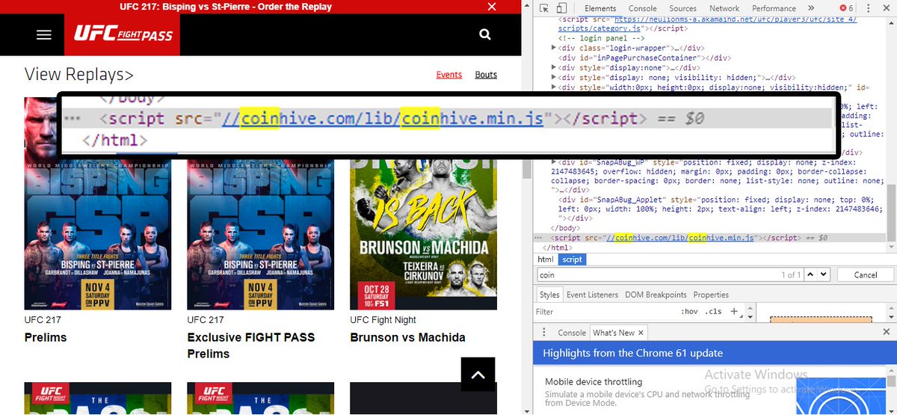The height and width of the screenshot is (415, 897).
Task: Open the Network tab
Action: 724,8
